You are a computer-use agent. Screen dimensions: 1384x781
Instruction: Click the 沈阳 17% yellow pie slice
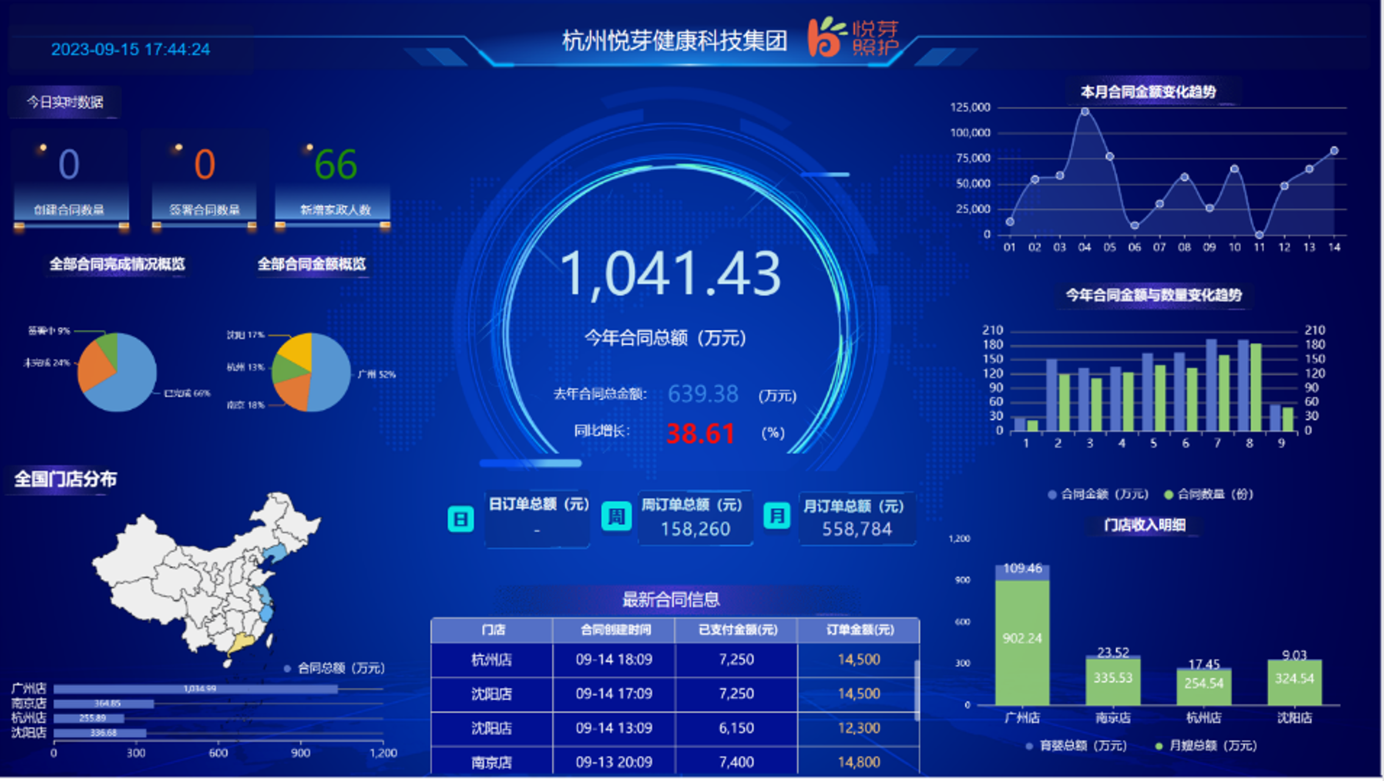(297, 350)
